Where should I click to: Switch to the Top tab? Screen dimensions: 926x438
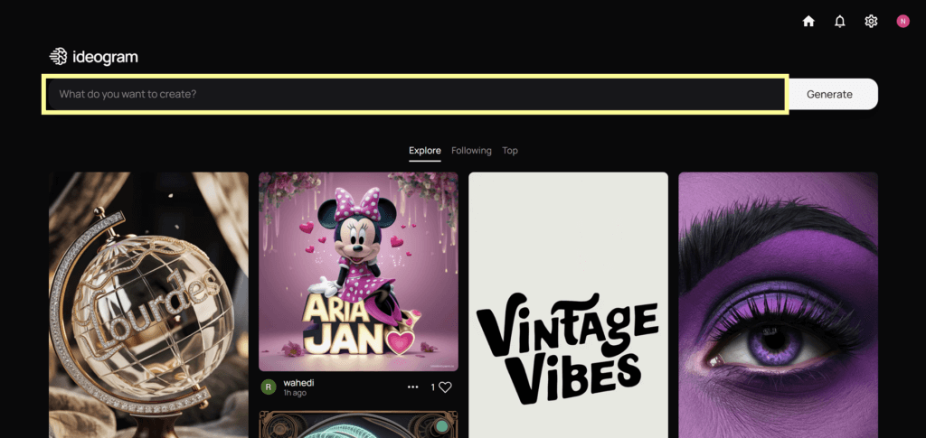[x=510, y=150]
